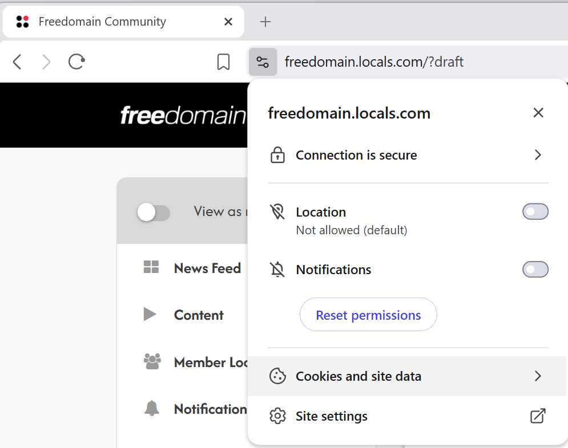Click the browser forward arrow
Viewport: 568px width, 448px height.
[46, 62]
